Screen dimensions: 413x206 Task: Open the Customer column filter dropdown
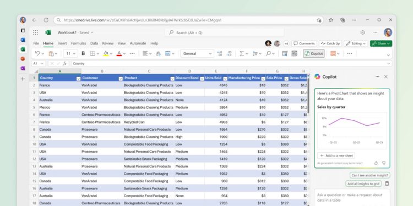click(x=121, y=79)
